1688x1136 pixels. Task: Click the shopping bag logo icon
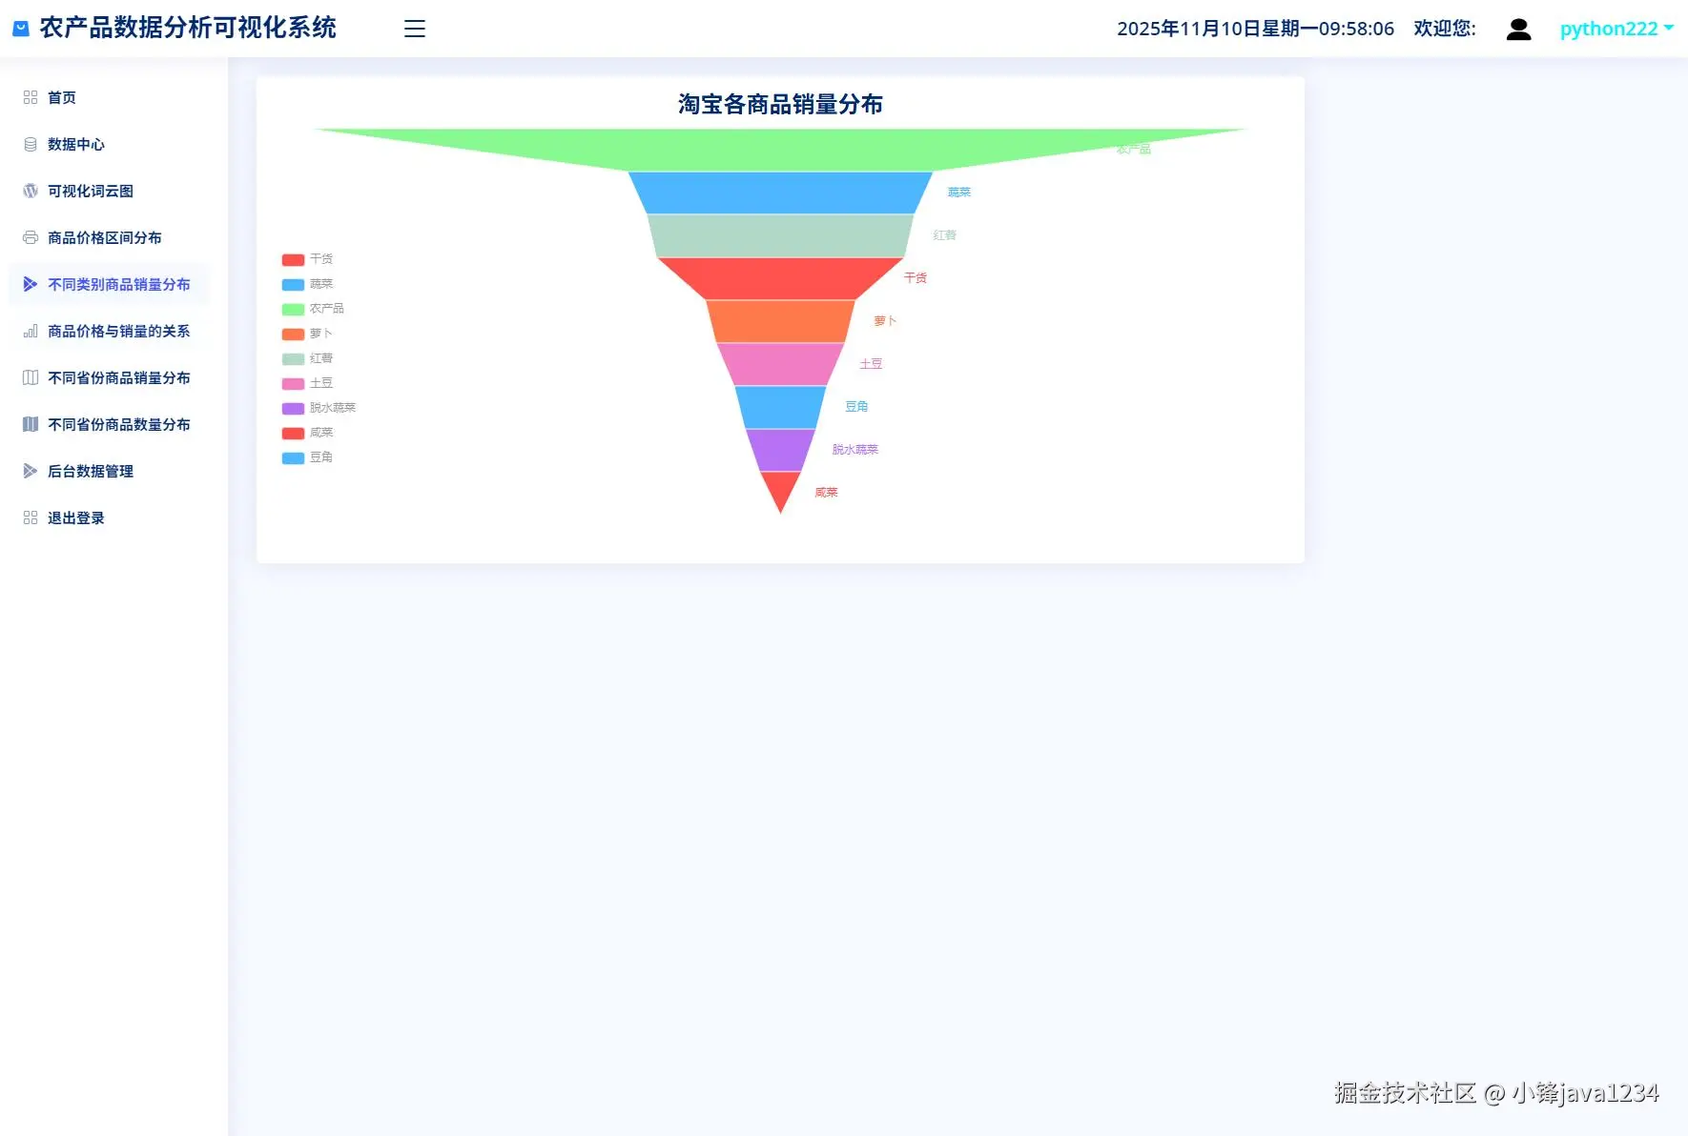coord(21,29)
